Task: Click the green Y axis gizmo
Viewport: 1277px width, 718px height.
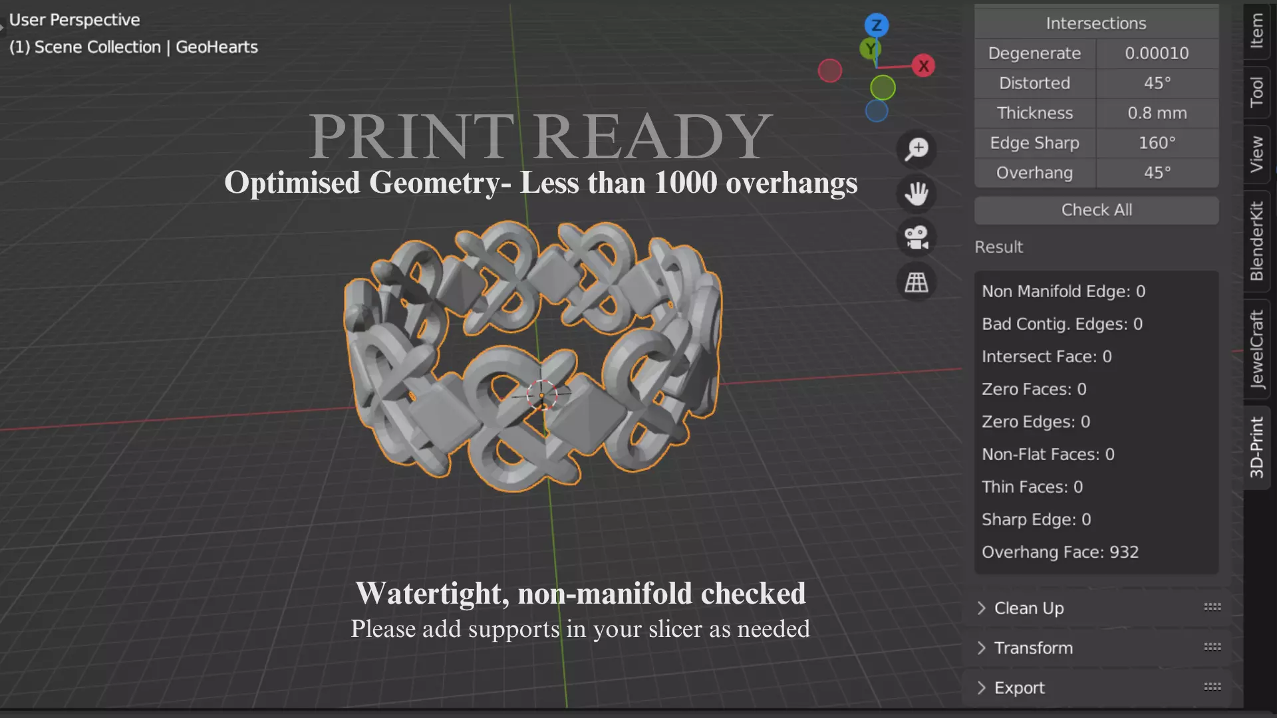Action: pyautogui.click(x=869, y=49)
